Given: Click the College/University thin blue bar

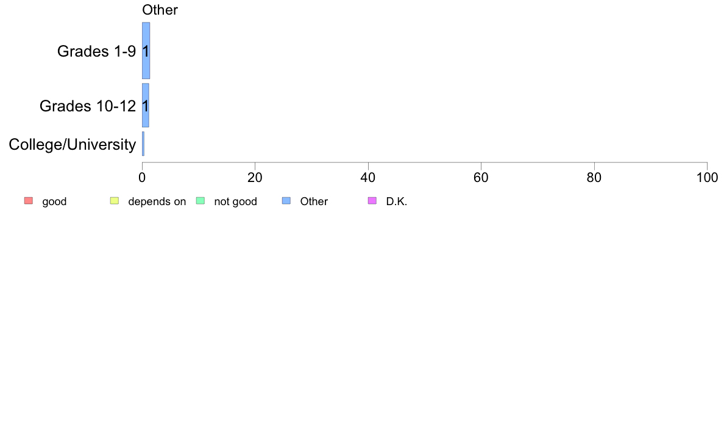Looking at the screenshot, I should (143, 144).
